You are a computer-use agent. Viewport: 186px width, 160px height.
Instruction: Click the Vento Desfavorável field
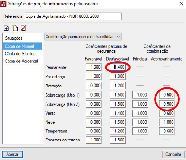tap(118, 113)
